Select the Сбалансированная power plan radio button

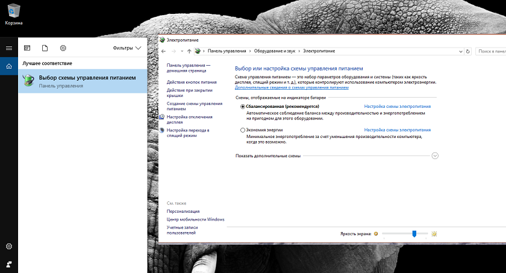pos(243,106)
